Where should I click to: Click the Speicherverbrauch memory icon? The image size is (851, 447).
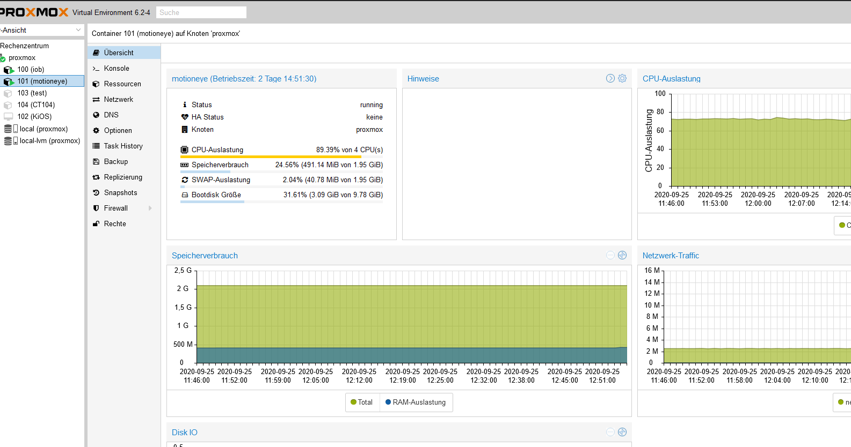185,165
